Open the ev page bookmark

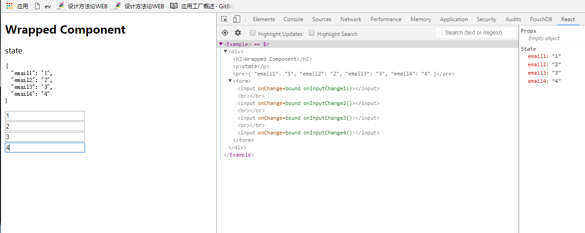pyautogui.click(x=42, y=6)
